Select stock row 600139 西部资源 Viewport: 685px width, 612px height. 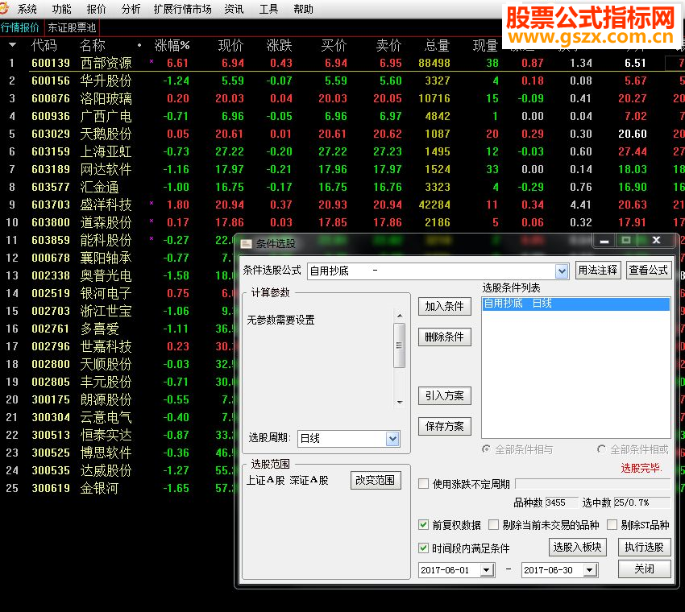[342, 63]
